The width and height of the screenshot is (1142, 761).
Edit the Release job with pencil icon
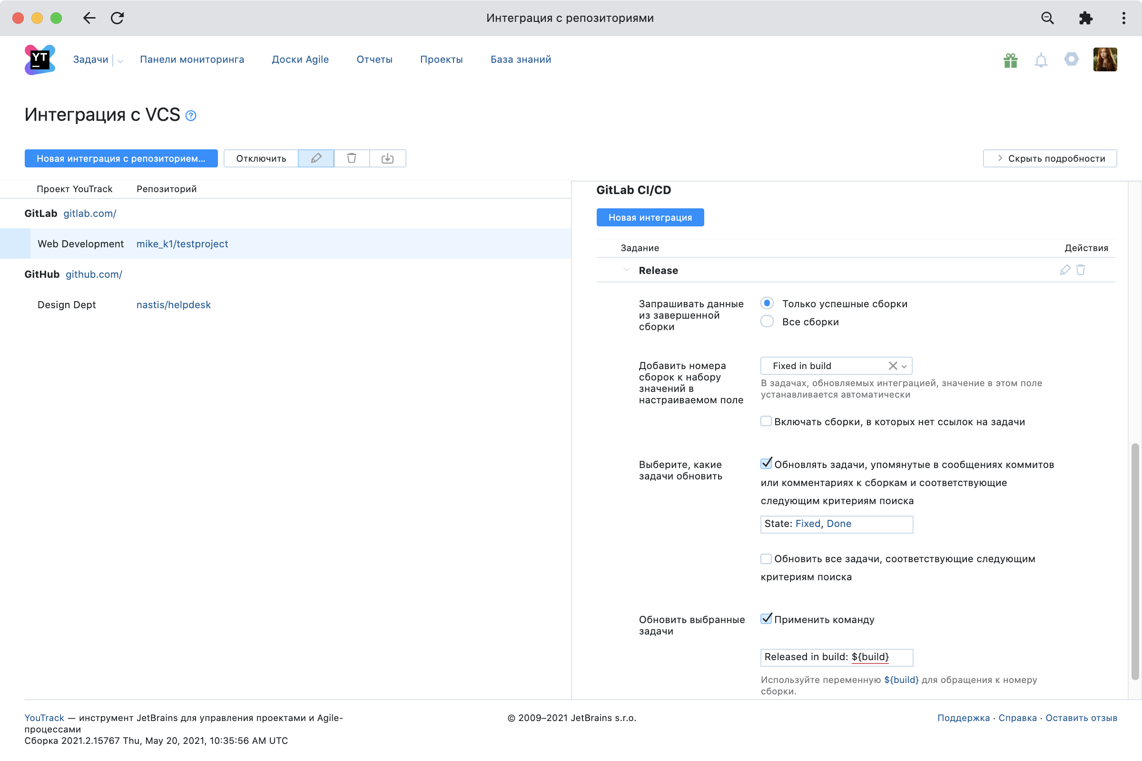tap(1065, 270)
